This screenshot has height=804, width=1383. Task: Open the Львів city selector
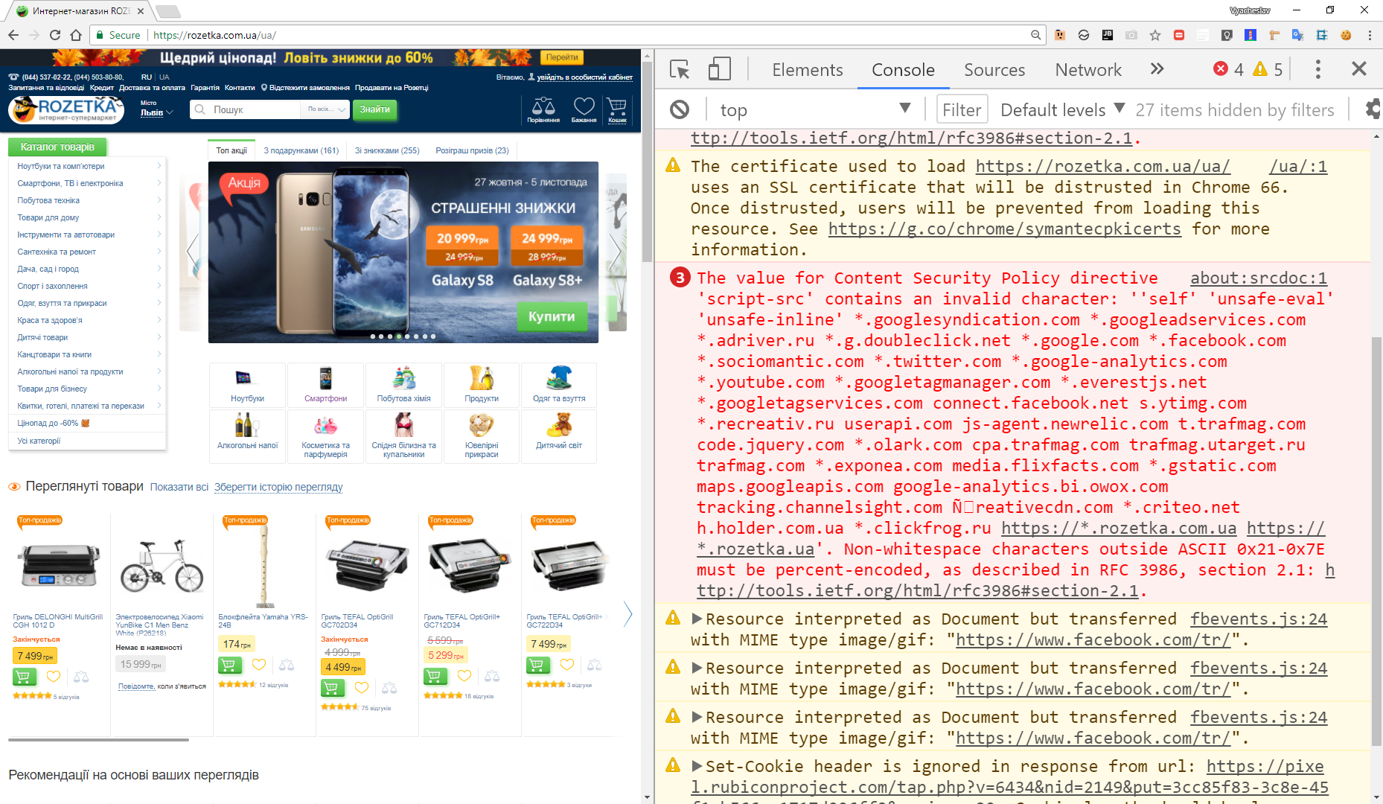(x=156, y=112)
